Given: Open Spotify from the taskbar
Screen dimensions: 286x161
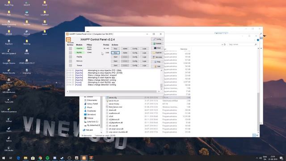Looking at the screenshot, I should click(47, 158).
